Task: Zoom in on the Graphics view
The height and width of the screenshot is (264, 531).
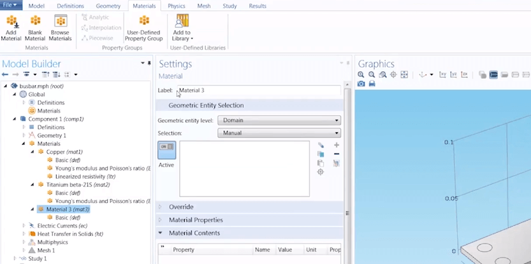Action: coord(361,74)
